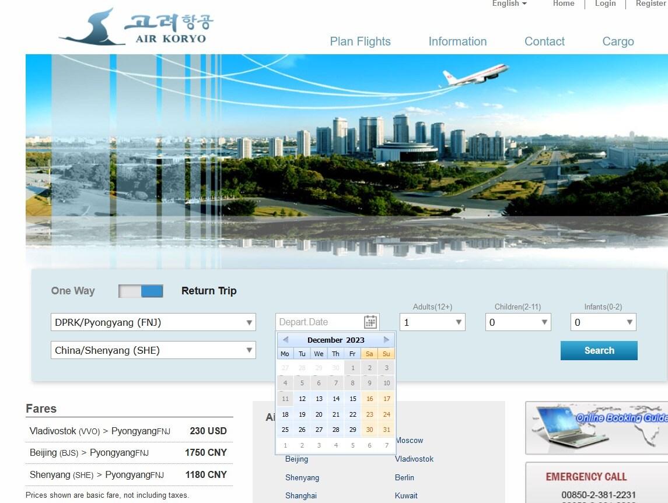The width and height of the screenshot is (668, 503).
Task: Open the Plan Flights menu
Action: click(360, 41)
